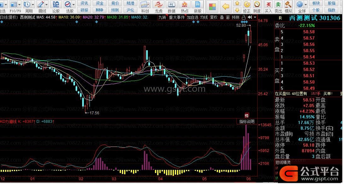Toggle the 叠 overlay option
Screen dimensions: 344x184
click(x=222, y=17)
